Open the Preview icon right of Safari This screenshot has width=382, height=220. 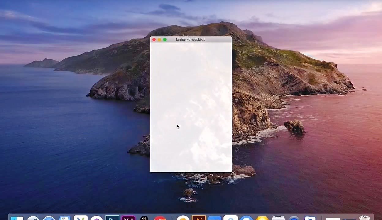pos(65,218)
